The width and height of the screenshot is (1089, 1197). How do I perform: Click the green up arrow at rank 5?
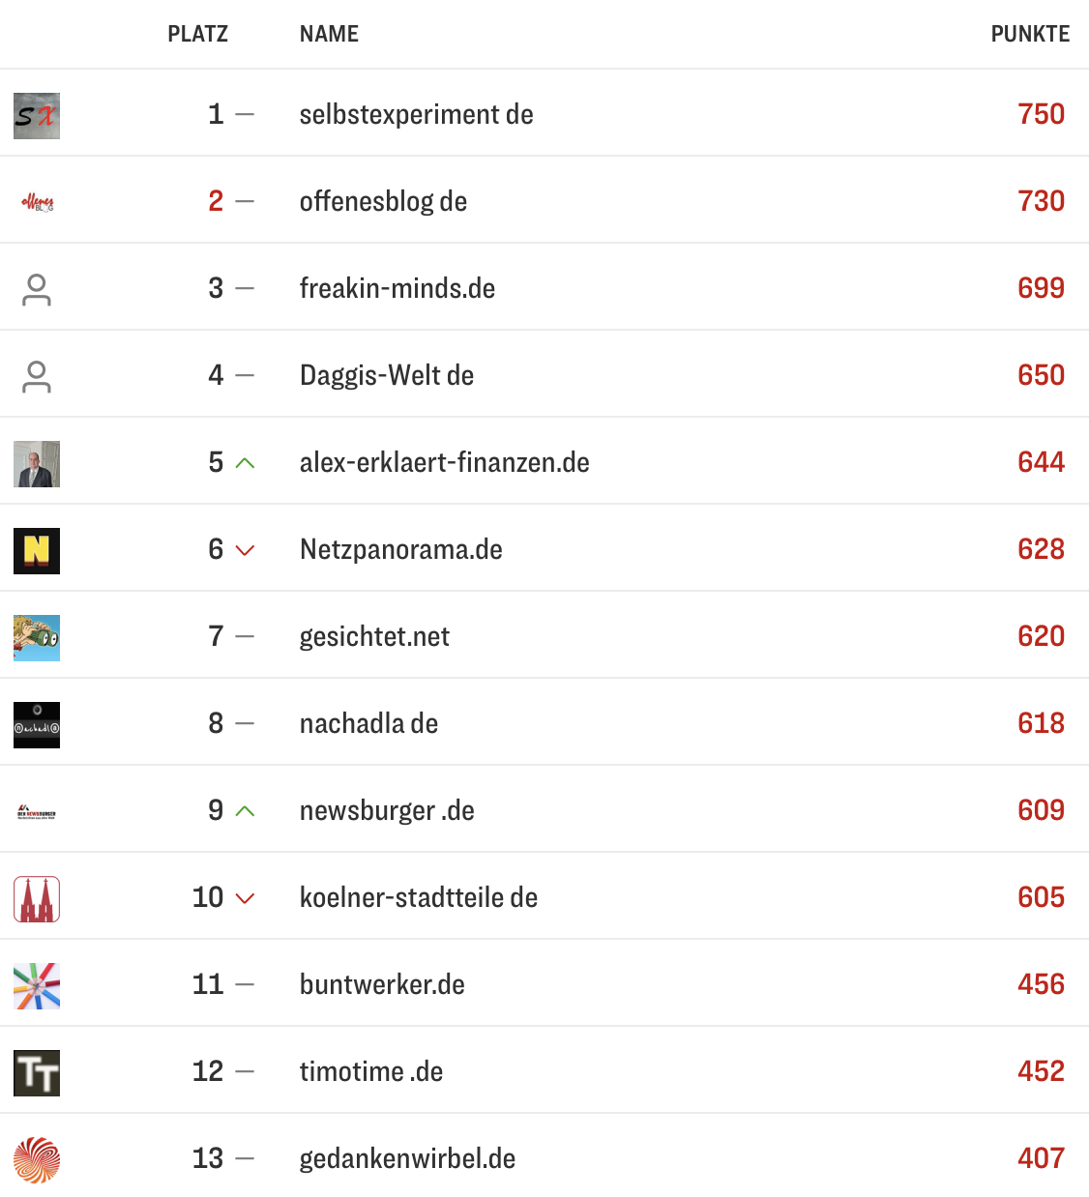click(246, 463)
